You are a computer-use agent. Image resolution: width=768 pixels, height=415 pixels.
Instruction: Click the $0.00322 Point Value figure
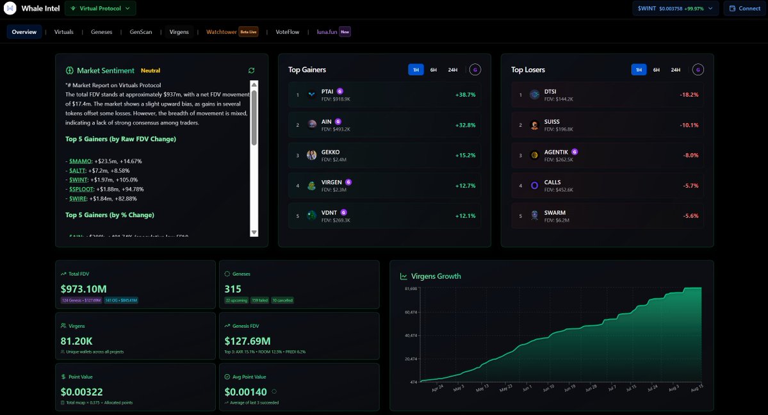[82, 392]
